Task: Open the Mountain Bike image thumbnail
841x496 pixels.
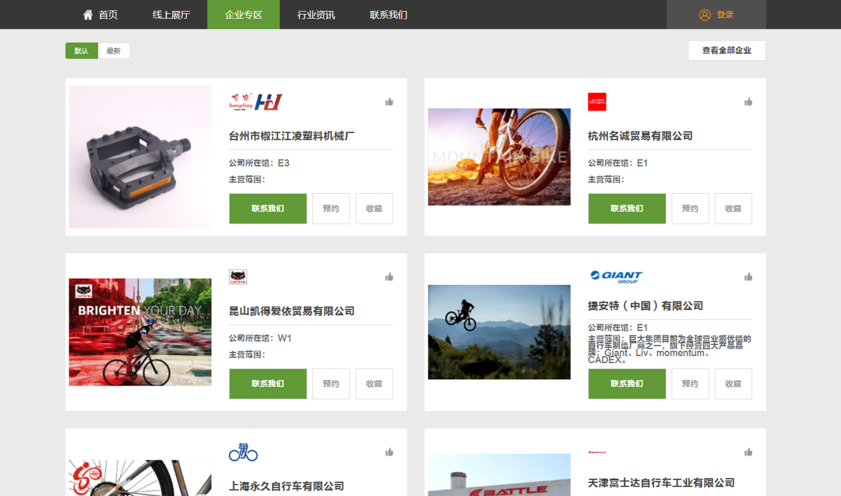Action: pyautogui.click(x=499, y=157)
